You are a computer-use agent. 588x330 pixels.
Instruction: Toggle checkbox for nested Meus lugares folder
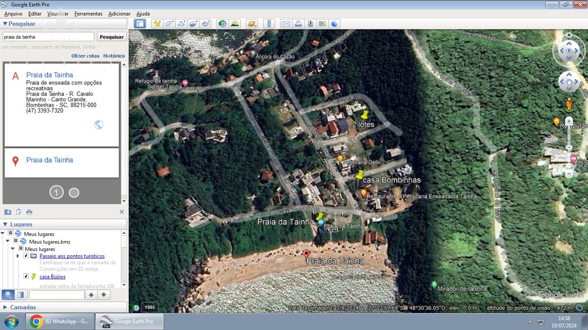[21, 249]
